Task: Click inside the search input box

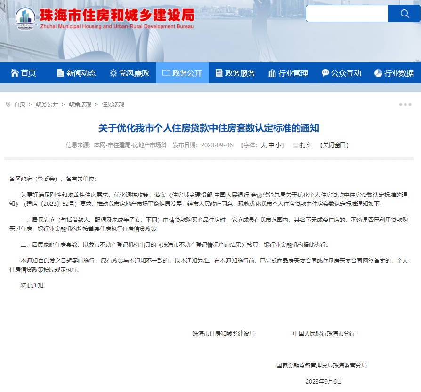Action: (x=347, y=13)
